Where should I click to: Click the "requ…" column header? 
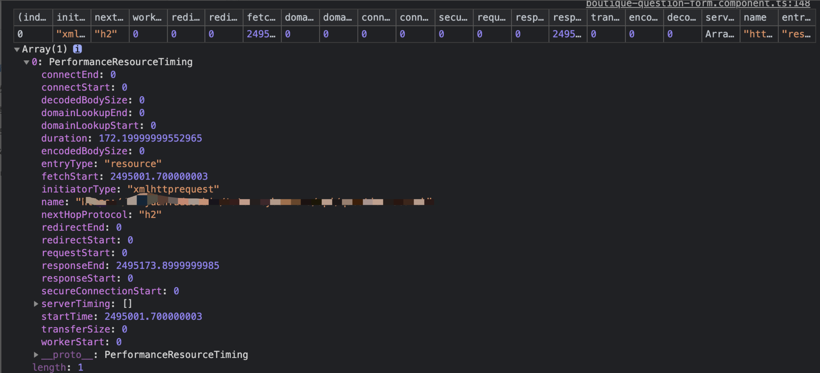coord(492,17)
